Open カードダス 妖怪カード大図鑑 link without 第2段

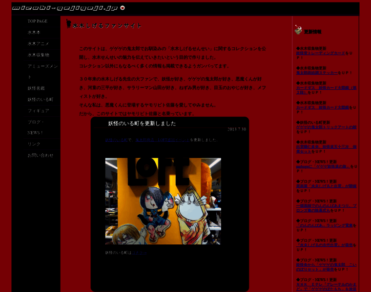pyautogui.click(x=323, y=108)
